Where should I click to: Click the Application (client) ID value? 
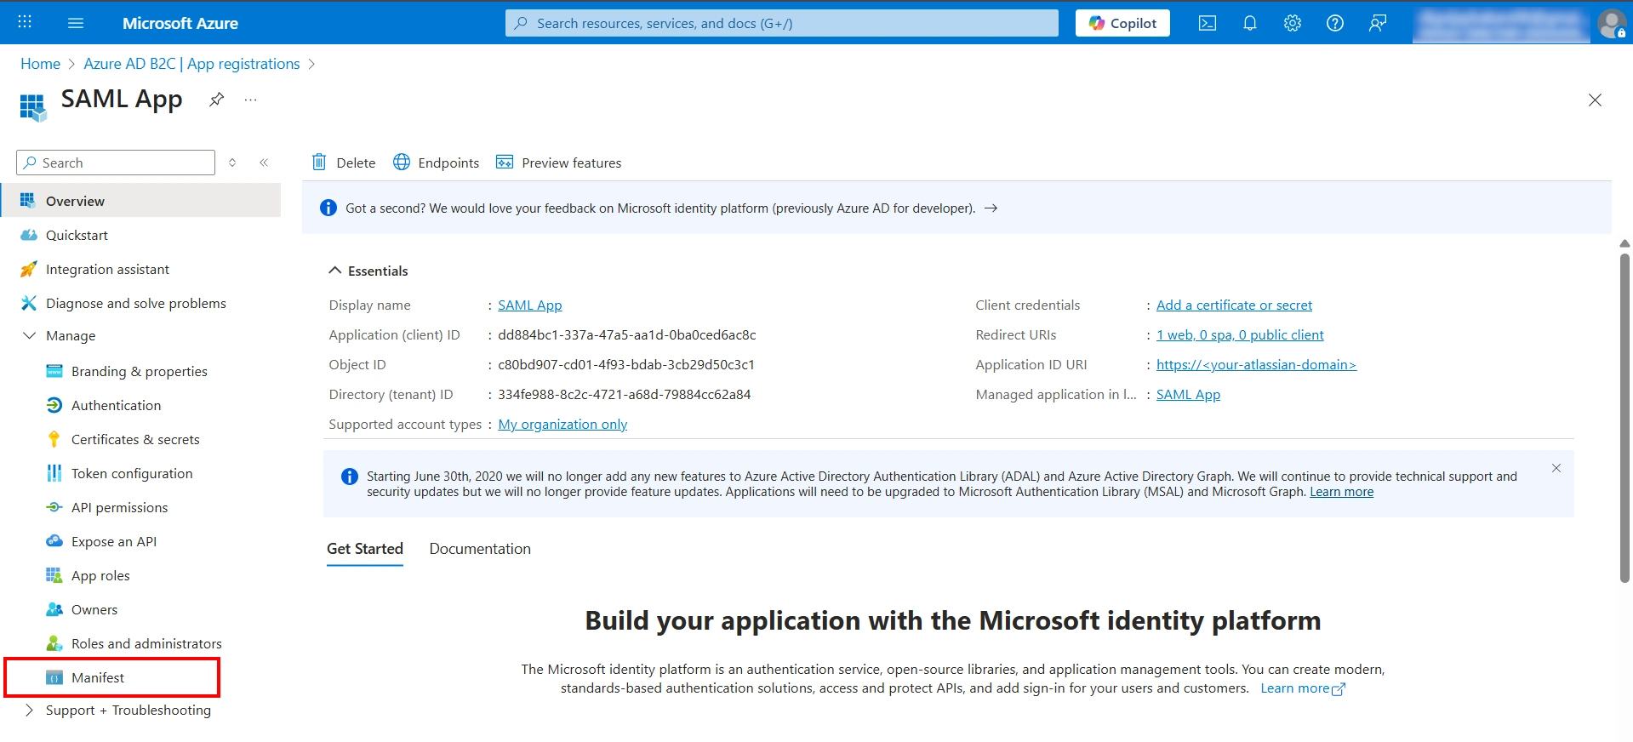(627, 334)
